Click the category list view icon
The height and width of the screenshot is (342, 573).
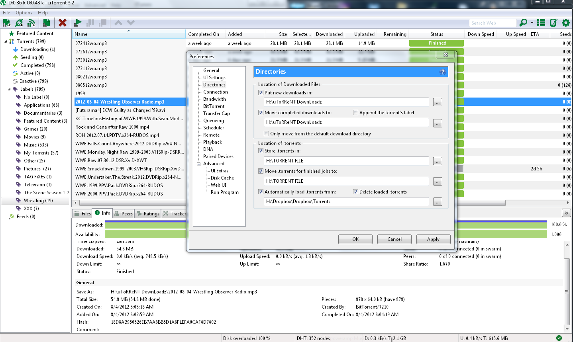coord(541,23)
